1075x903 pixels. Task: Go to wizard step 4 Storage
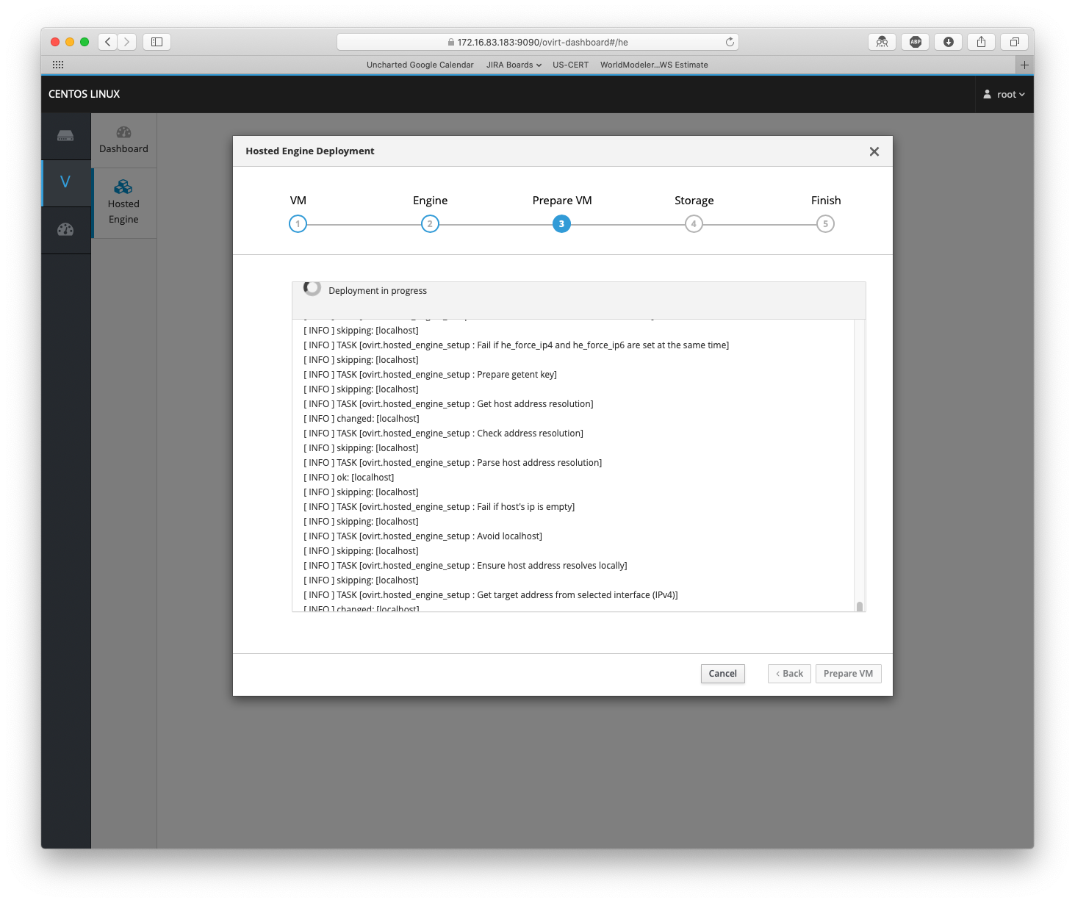pyautogui.click(x=694, y=223)
